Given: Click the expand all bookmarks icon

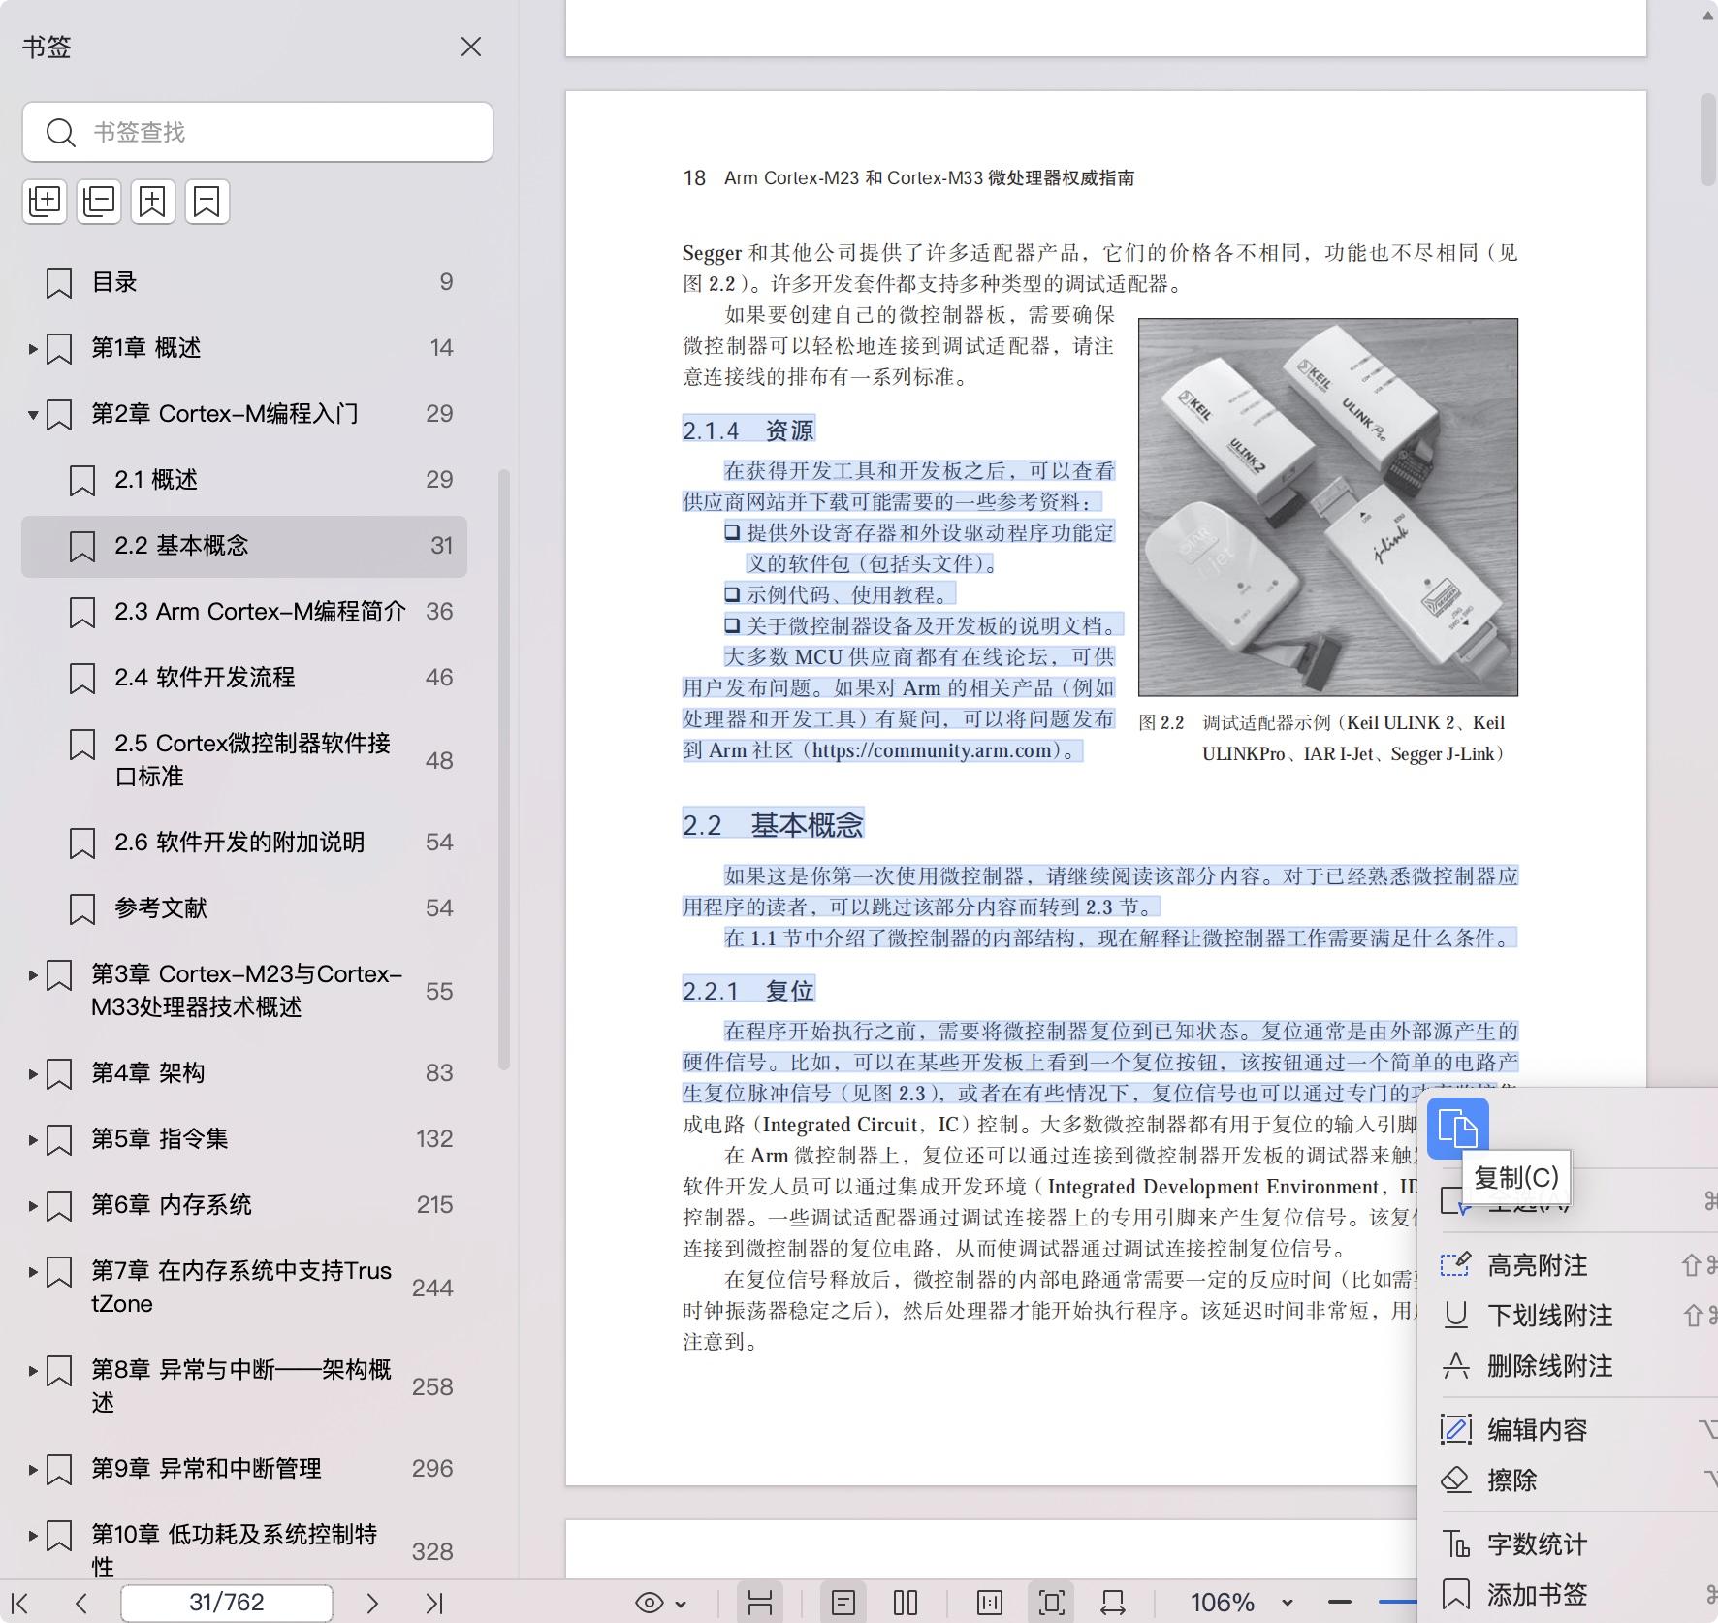Looking at the screenshot, I should coord(45,202).
